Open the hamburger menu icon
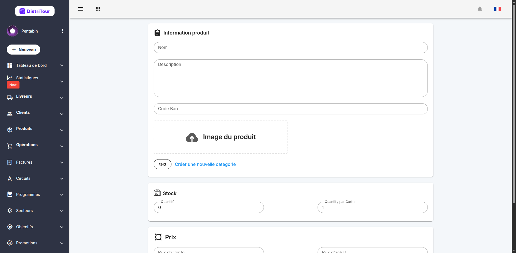The width and height of the screenshot is (516, 253). click(81, 9)
